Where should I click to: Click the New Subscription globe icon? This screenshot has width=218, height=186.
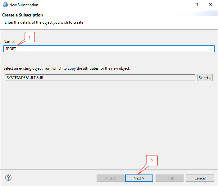point(5,5)
